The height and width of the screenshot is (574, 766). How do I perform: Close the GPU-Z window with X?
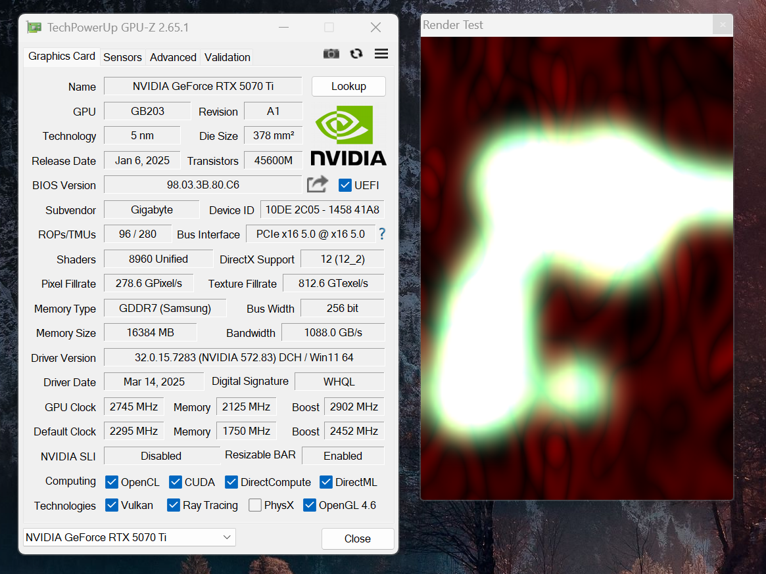point(375,28)
